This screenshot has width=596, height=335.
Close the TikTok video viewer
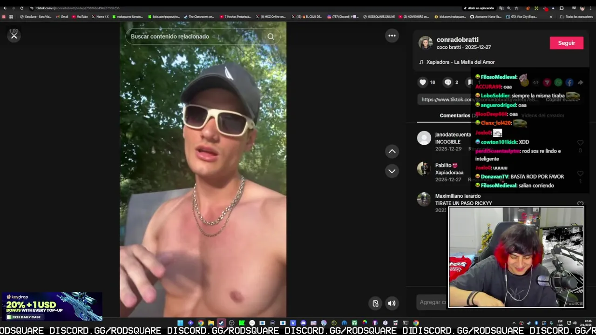coord(14,36)
